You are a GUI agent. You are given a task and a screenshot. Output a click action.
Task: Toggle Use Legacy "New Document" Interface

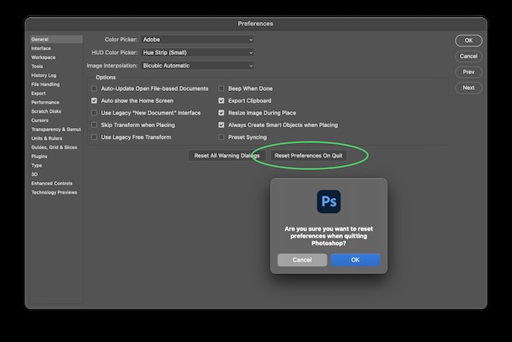[x=94, y=113]
